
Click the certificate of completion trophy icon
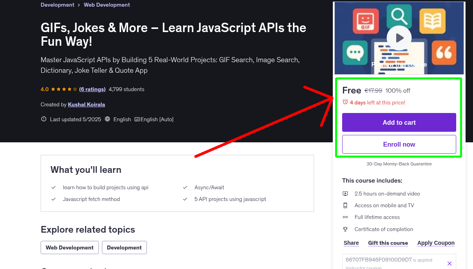tap(345, 229)
